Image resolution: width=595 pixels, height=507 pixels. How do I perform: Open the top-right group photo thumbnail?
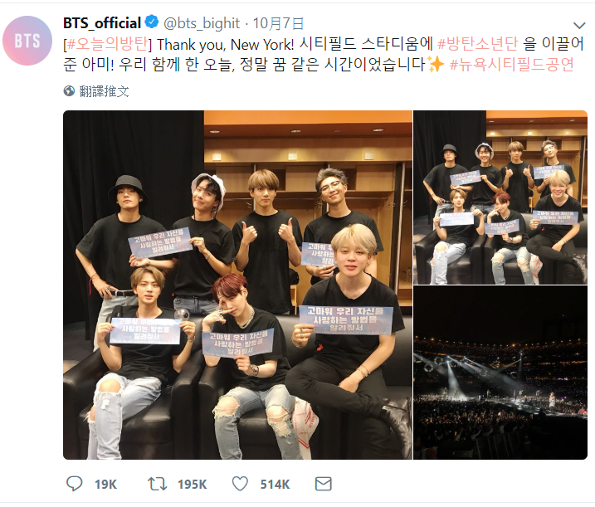point(500,197)
